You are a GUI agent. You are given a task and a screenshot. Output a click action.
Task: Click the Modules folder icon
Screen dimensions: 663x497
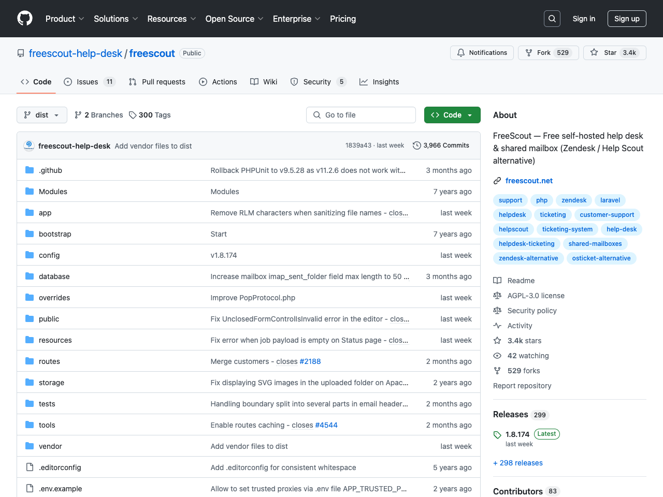tap(30, 192)
